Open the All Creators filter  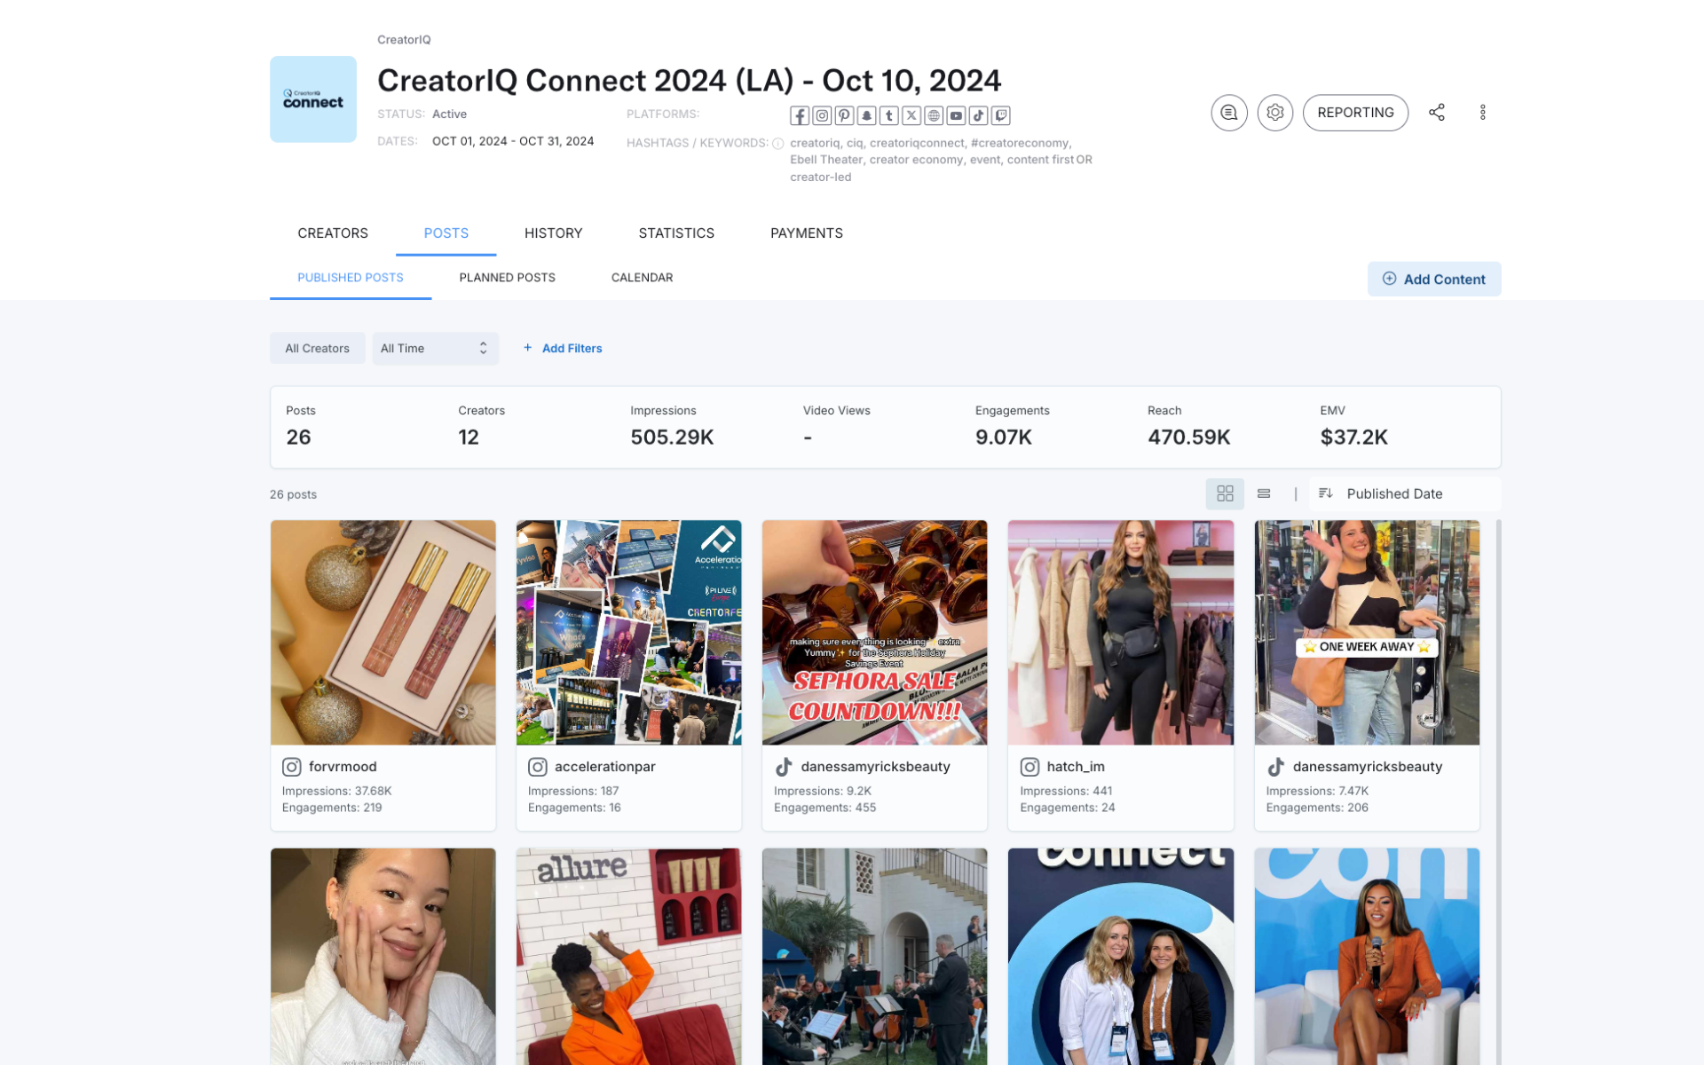pyautogui.click(x=317, y=349)
